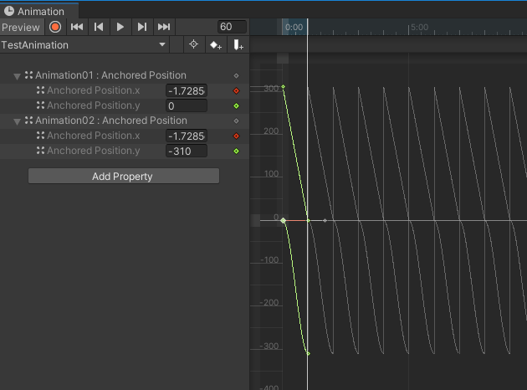This screenshot has width=527, height=390.
Task: Collapse the Animation02 Anchored Position group
Action: click(x=18, y=121)
